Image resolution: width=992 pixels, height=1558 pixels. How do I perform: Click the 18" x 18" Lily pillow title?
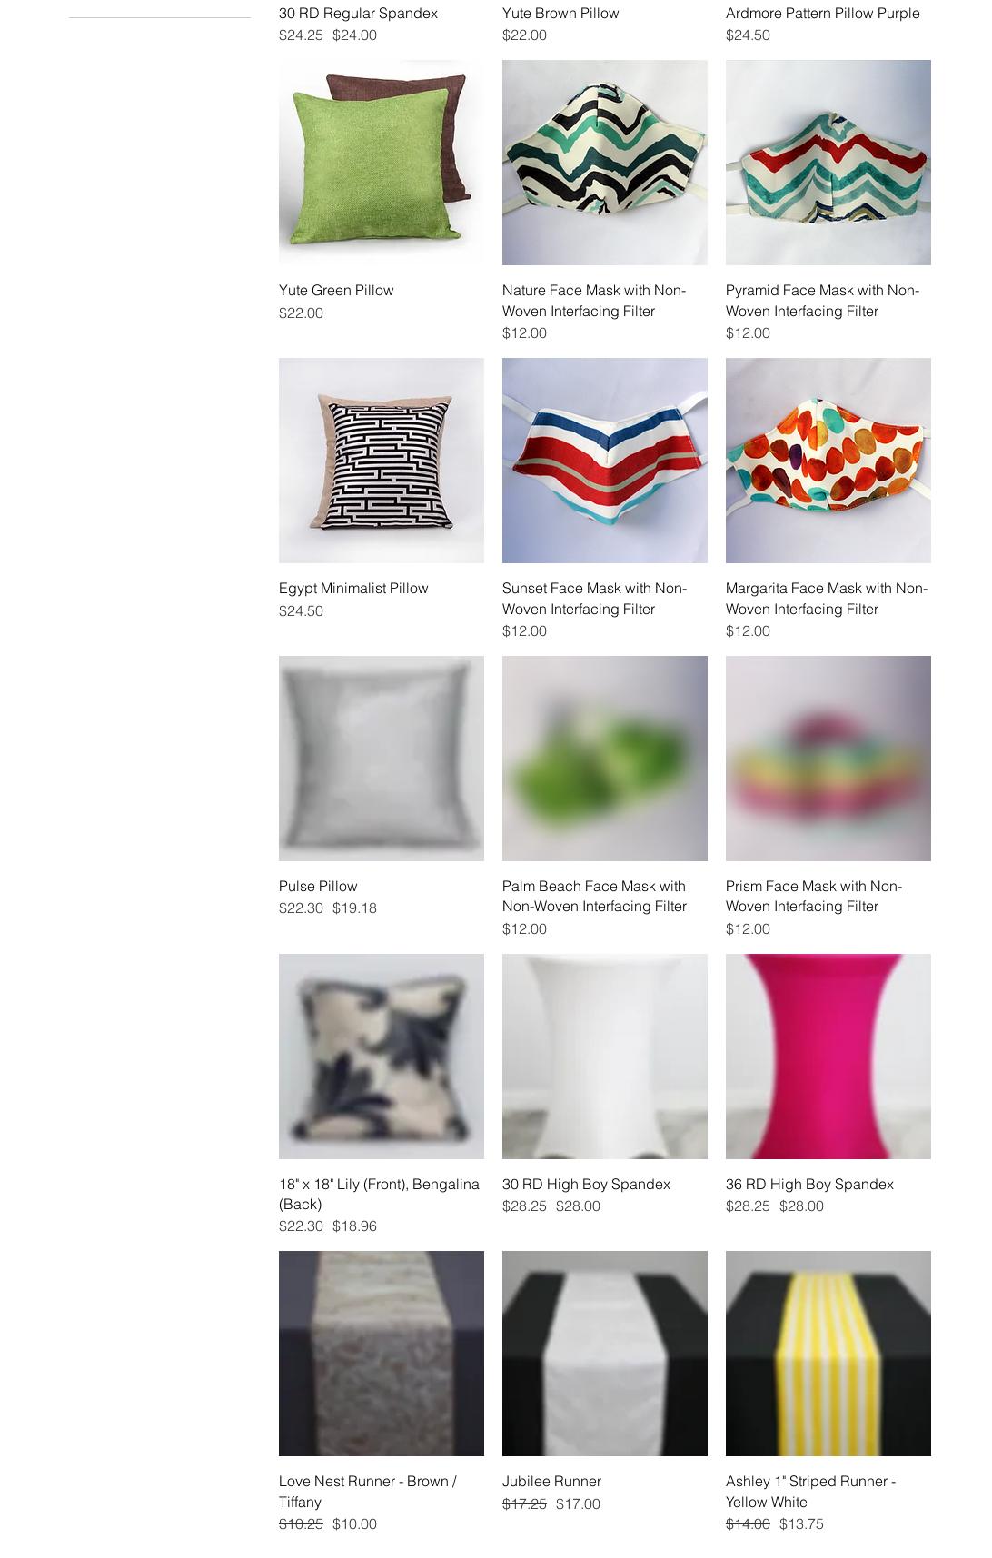click(379, 1194)
